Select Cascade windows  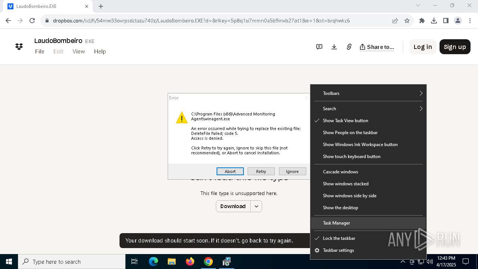pos(368,171)
